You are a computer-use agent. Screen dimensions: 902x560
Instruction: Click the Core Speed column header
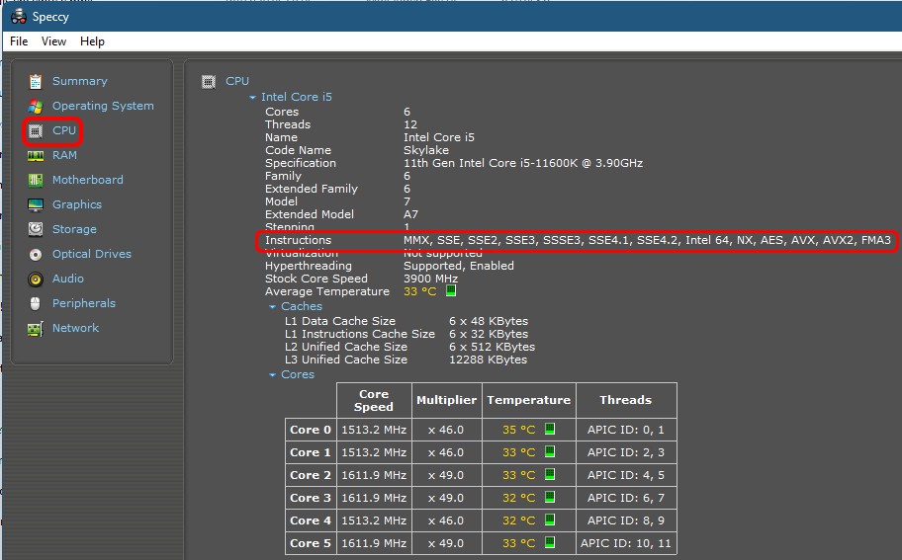click(374, 401)
